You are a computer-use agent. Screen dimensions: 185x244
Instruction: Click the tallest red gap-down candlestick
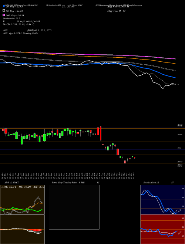pos(101,133)
